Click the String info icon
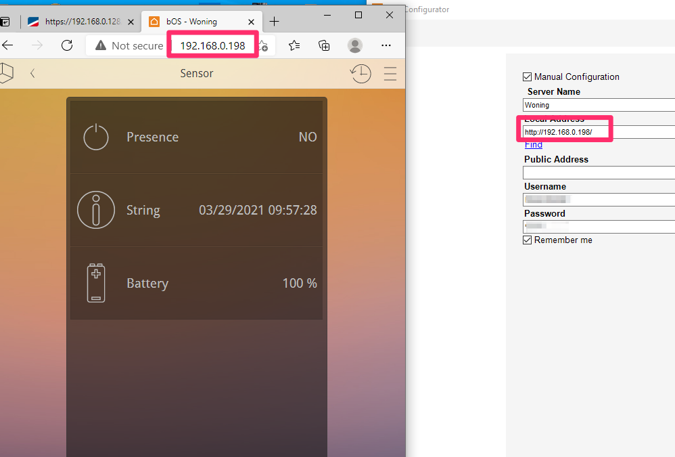 click(96, 210)
